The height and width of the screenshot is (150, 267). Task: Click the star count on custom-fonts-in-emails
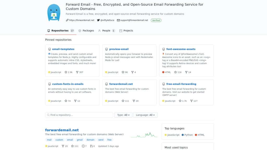[x=68, y=101]
